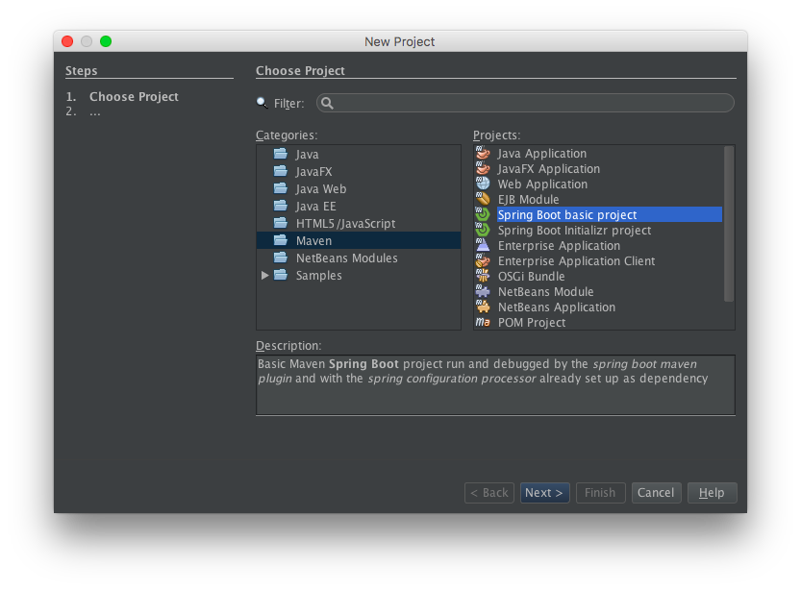This screenshot has width=801, height=590.
Task: Expand the Samples category tree node
Action: tap(264, 275)
